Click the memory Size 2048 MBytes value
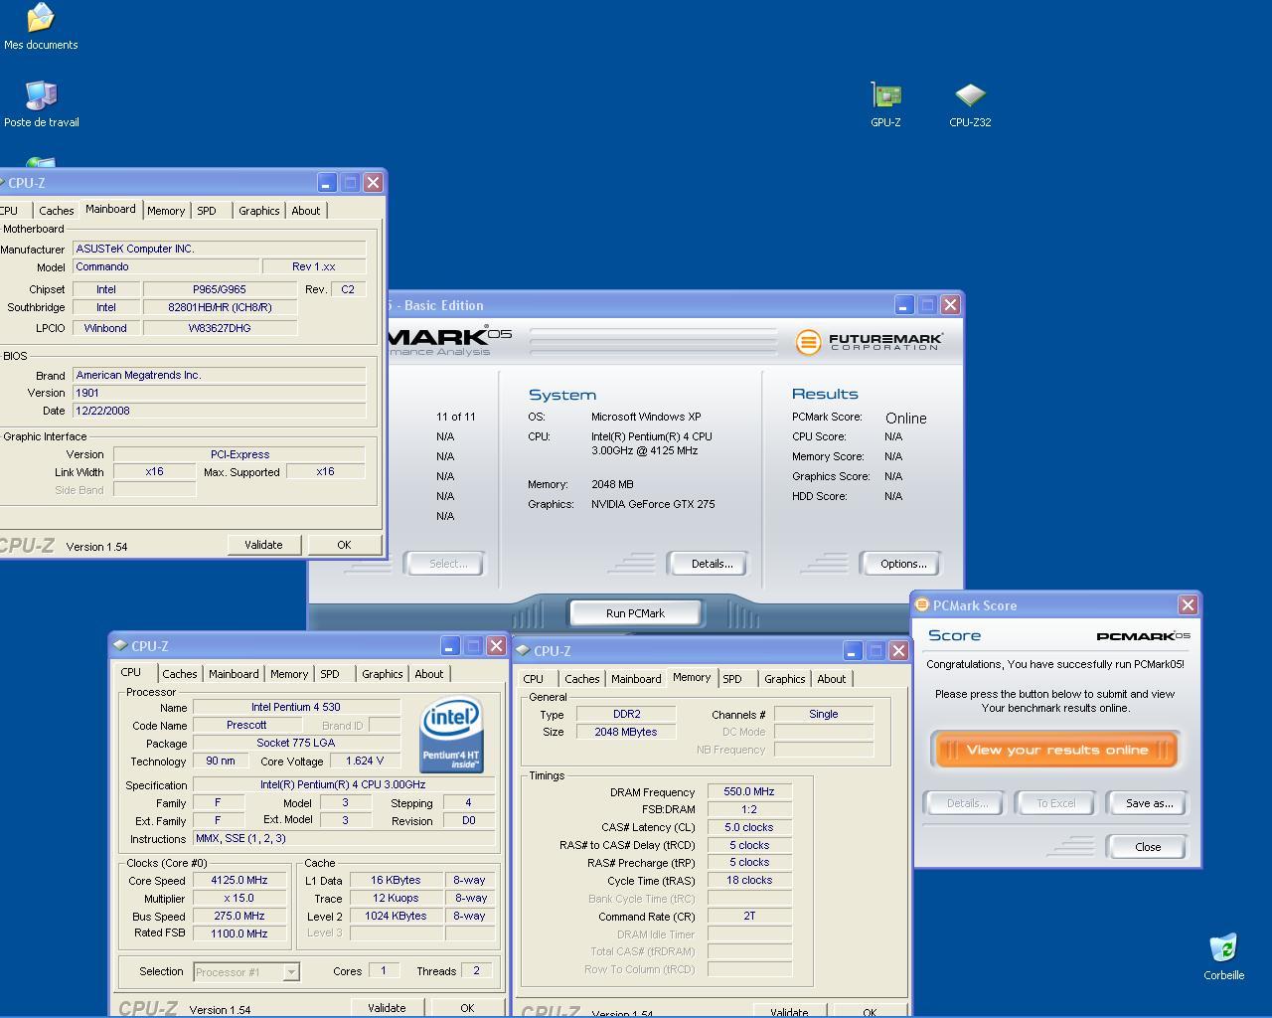The image size is (1272, 1018). click(x=626, y=733)
